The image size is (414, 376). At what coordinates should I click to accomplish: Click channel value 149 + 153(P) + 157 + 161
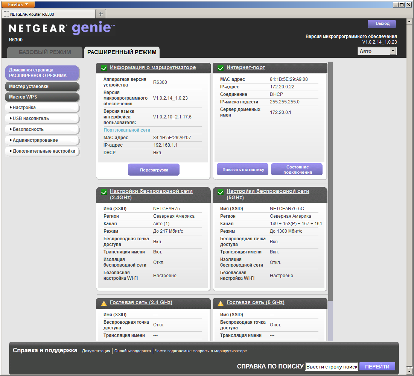click(x=296, y=224)
